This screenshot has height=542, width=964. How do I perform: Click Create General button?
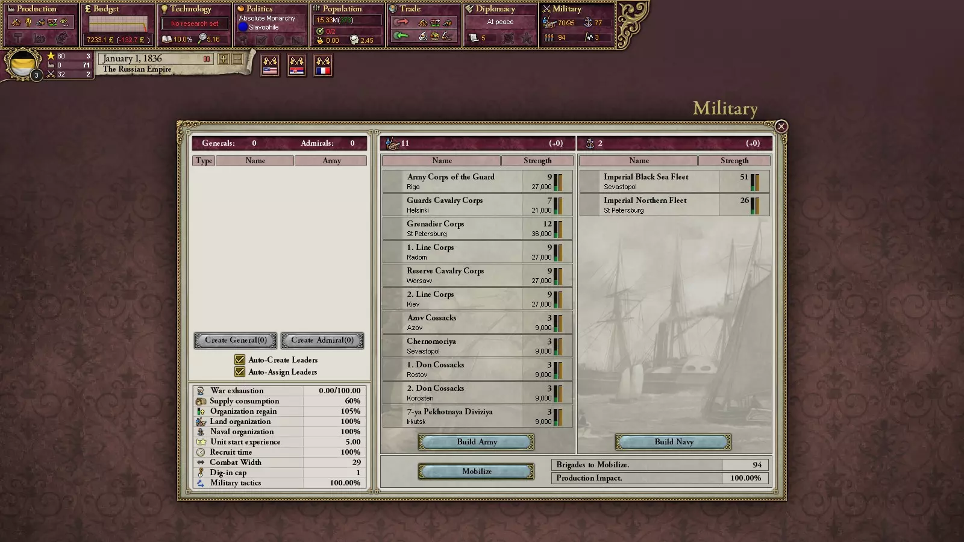236,340
